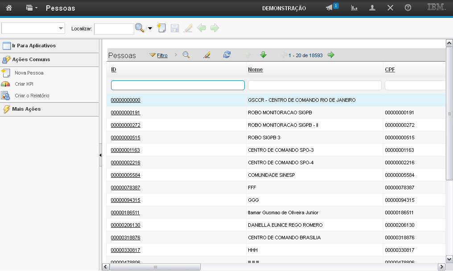The height and width of the screenshot is (271, 453).
Task: Click the green download arrow icon
Action: coord(263,55)
